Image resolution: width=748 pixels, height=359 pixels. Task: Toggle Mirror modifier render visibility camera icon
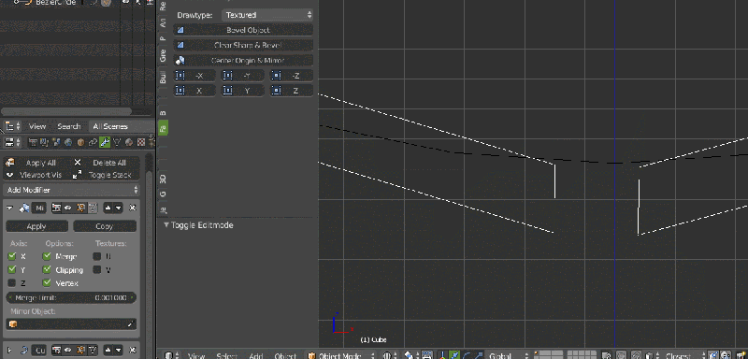click(x=56, y=208)
